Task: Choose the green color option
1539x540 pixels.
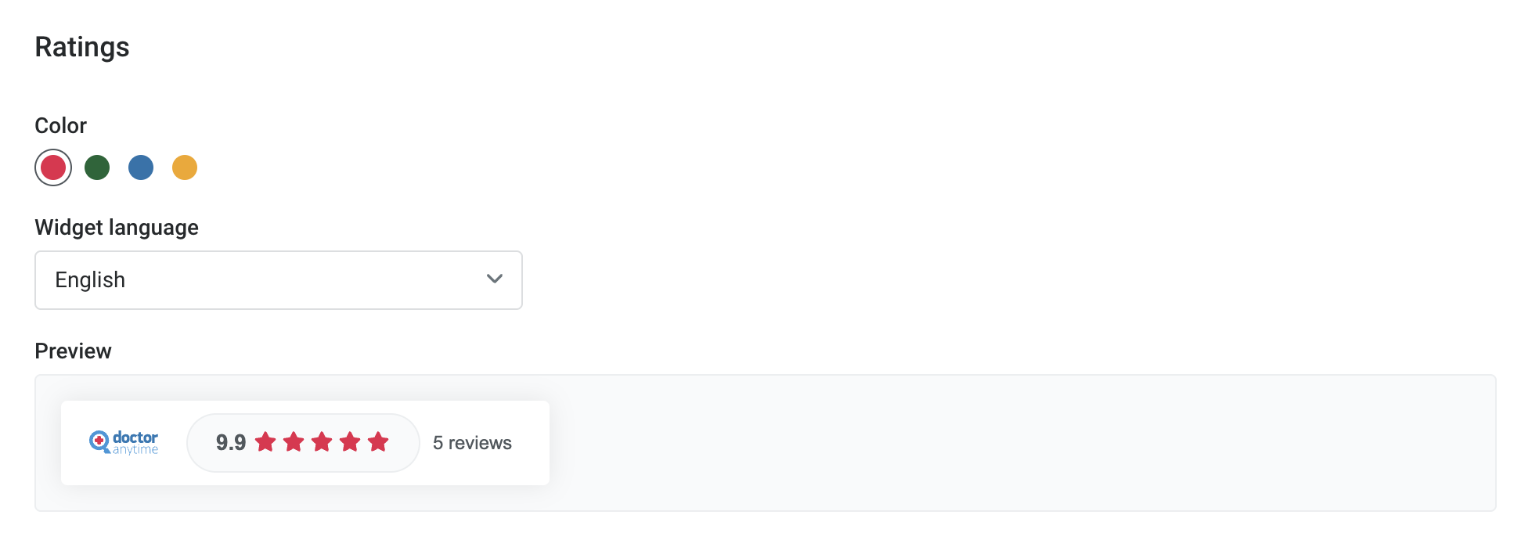Action: [x=97, y=167]
